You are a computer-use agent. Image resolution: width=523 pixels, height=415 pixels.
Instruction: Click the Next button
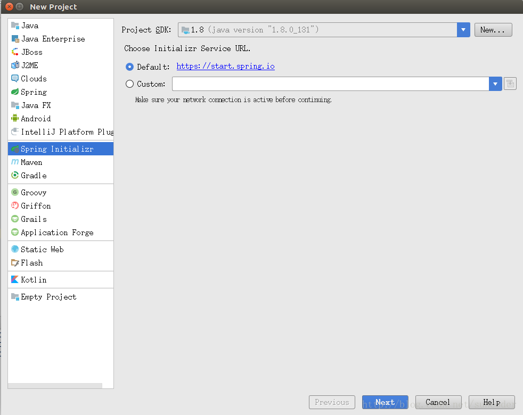click(385, 402)
